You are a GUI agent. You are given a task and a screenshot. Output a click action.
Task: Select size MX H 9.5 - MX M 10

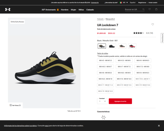105,79
